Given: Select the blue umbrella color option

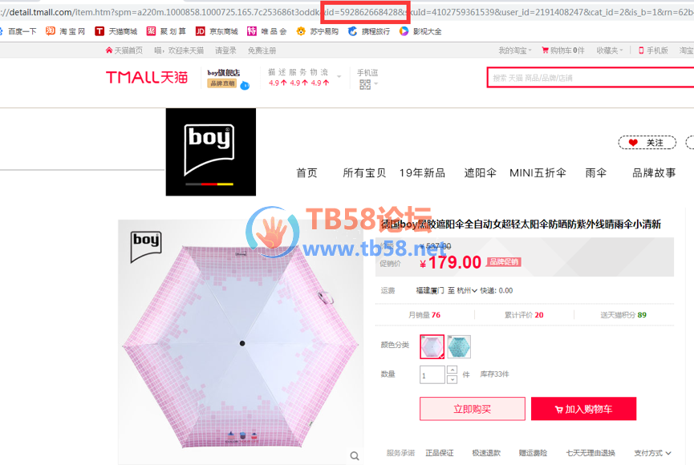Looking at the screenshot, I should tap(459, 347).
